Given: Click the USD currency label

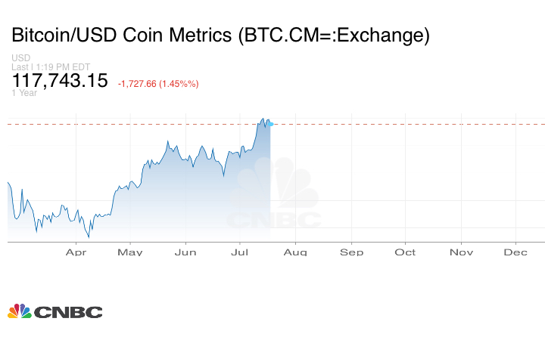Looking at the screenshot, I should click(x=20, y=58).
